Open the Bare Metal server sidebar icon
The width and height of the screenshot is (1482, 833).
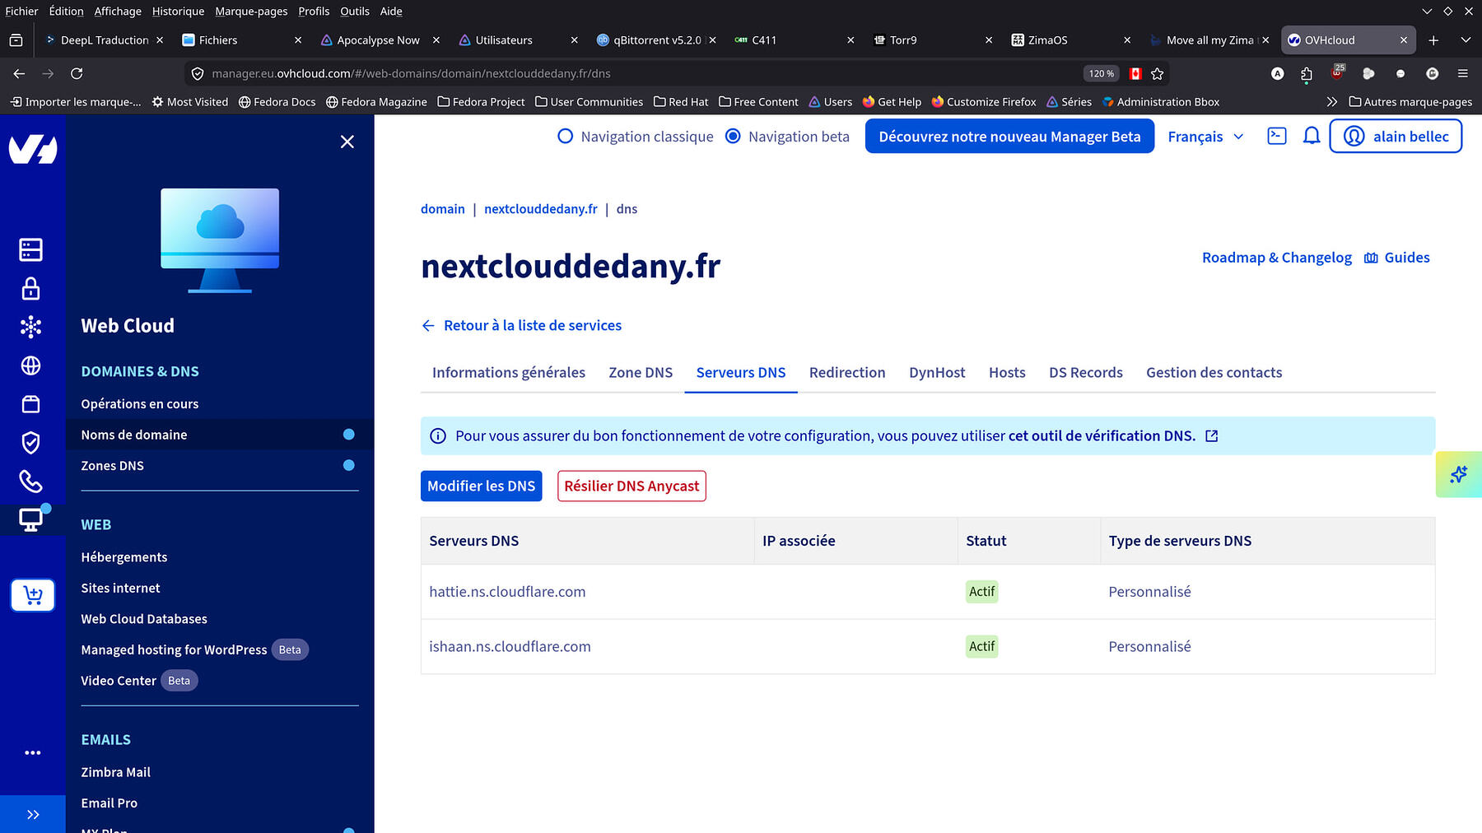click(x=31, y=249)
